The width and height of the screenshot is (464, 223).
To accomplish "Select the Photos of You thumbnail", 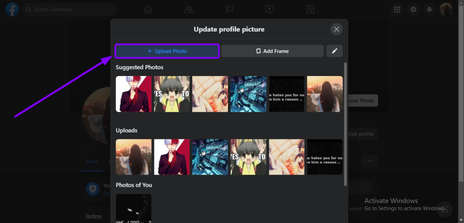I will pos(134,208).
